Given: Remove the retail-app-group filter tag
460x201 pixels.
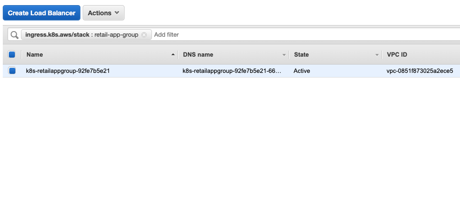Looking at the screenshot, I should click(x=144, y=34).
